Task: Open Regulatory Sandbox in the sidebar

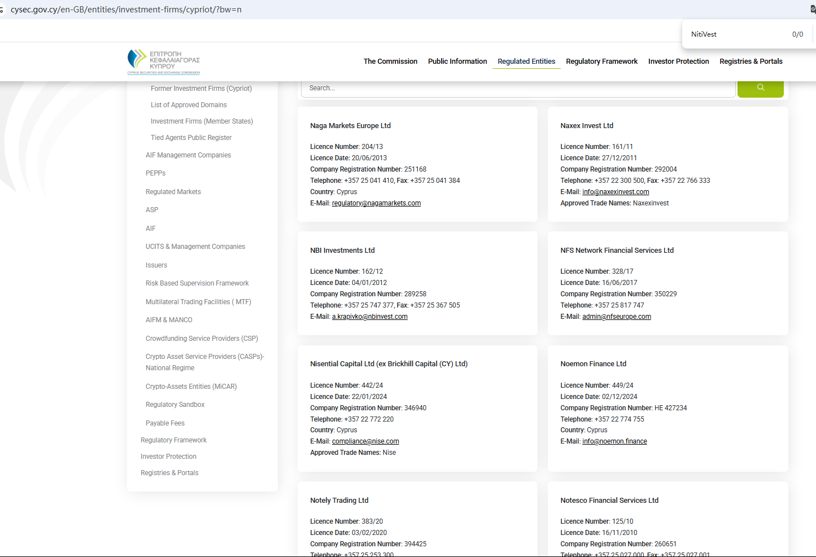Action: tap(175, 405)
